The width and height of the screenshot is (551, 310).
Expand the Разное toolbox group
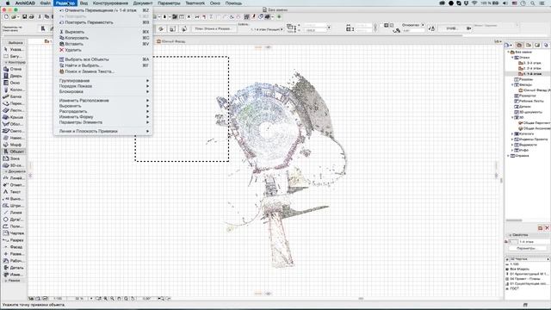[x=6, y=281]
